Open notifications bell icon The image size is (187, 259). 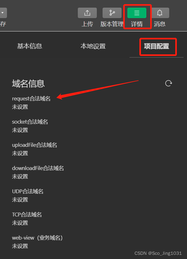tap(160, 13)
